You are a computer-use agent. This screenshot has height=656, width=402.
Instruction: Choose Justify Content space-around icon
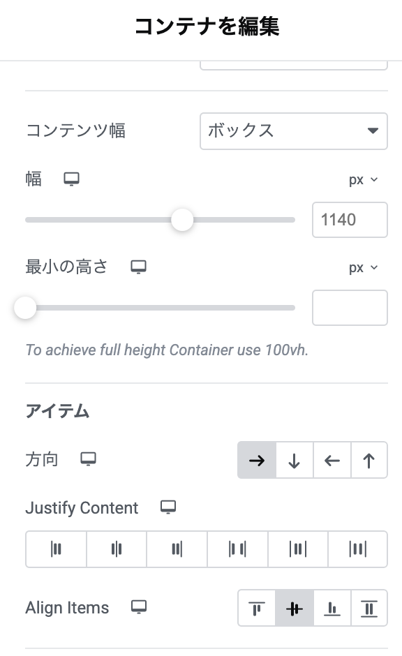[298, 549]
